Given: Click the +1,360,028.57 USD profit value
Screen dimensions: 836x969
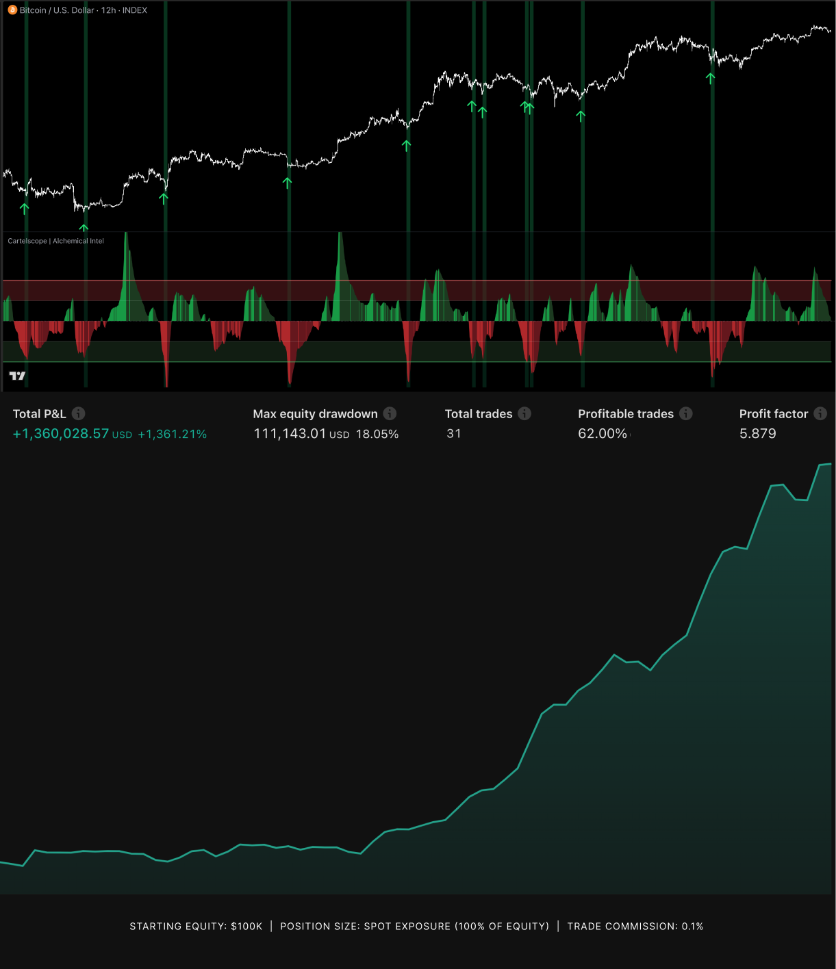Looking at the screenshot, I should pos(72,434).
